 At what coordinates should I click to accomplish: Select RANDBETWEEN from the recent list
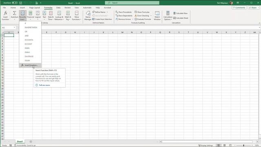(x=30, y=27)
